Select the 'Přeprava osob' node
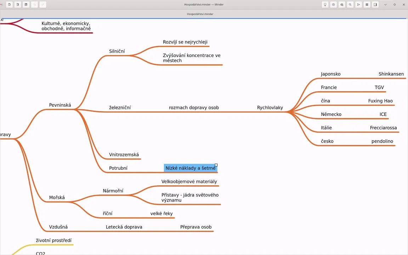 tap(196, 227)
